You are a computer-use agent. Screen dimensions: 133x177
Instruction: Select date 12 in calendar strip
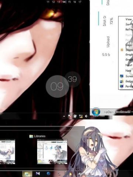click(53, 2)
